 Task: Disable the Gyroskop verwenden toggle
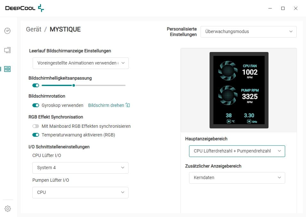pyautogui.click(x=36, y=105)
